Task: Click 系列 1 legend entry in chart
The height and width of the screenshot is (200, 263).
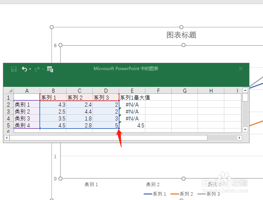Action: (155, 194)
